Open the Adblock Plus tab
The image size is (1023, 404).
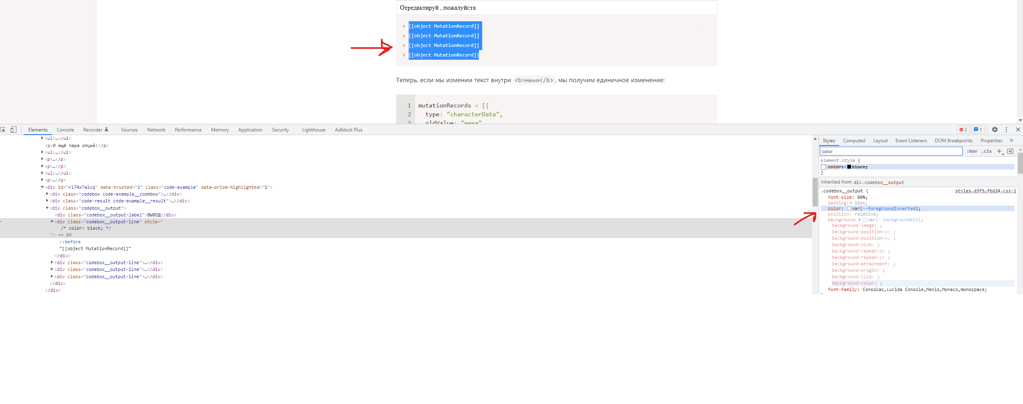coord(348,129)
